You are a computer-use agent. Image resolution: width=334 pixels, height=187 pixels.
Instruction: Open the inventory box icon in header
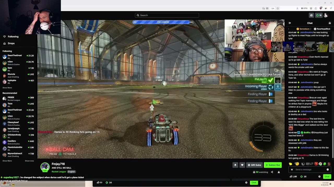(x=311, y=15)
